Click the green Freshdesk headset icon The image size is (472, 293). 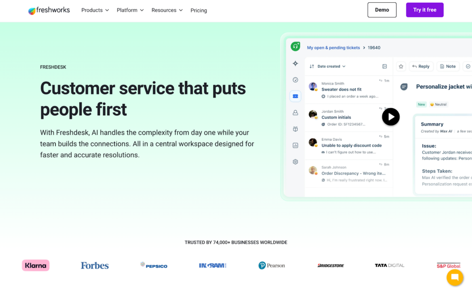pos(295,46)
